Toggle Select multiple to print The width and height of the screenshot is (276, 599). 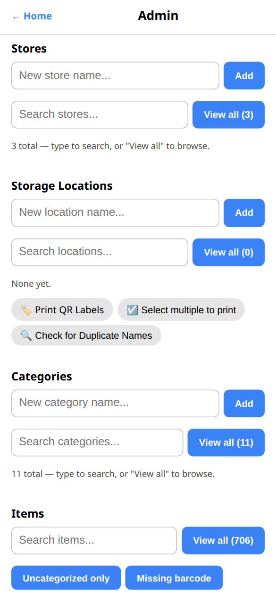click(181, 310)
